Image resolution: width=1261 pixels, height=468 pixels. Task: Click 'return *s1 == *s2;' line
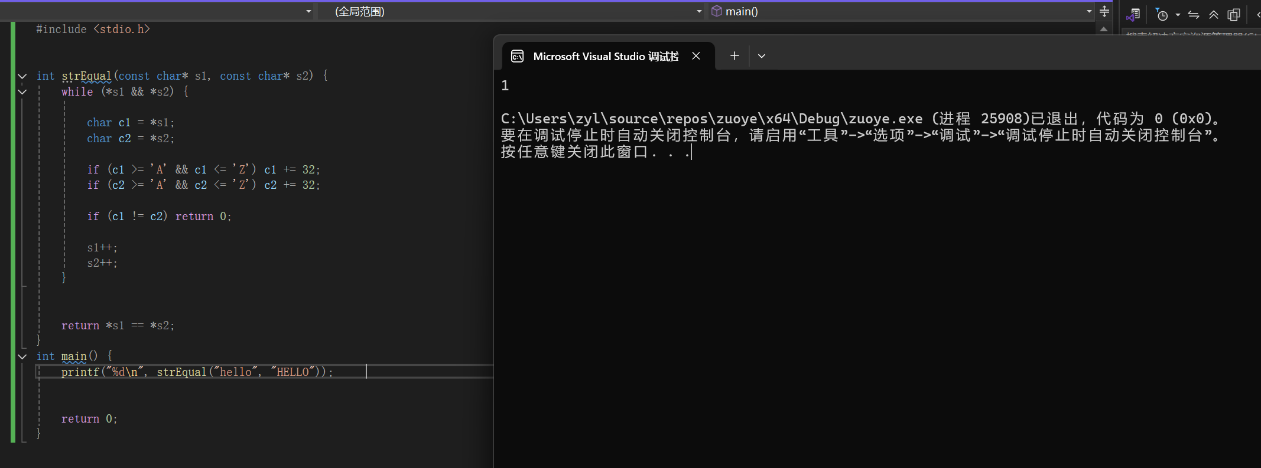click(x=118, y=325)
